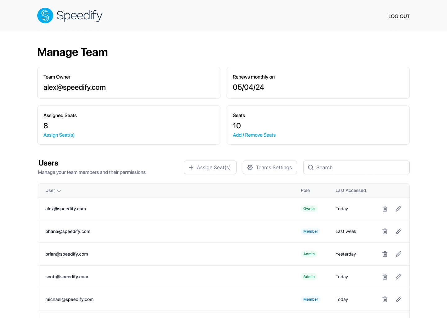Edit scott@speedify.com with the pencil icon
447x318 pixels.
point(399,277)
